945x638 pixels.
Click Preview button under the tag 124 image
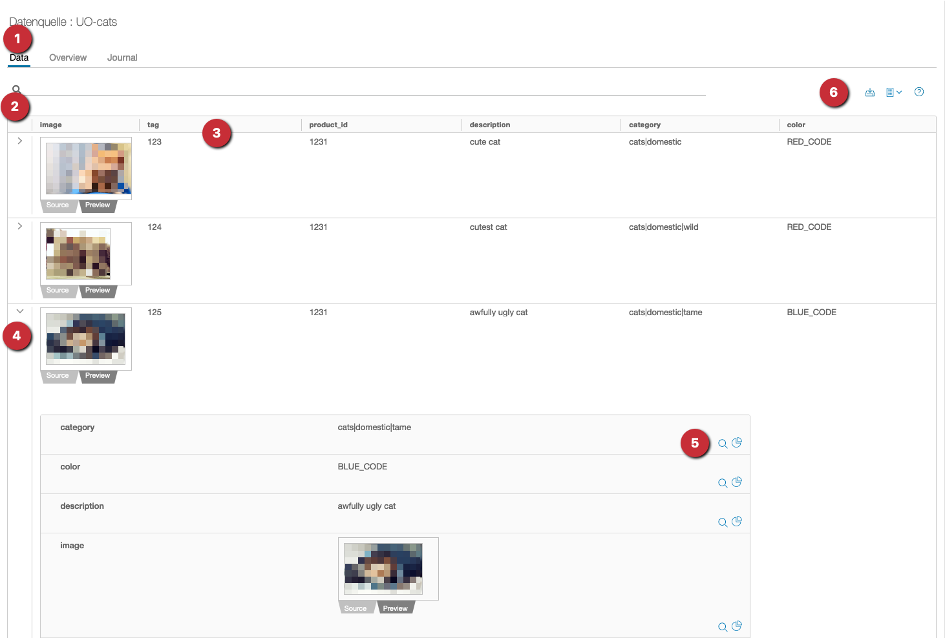98,291
